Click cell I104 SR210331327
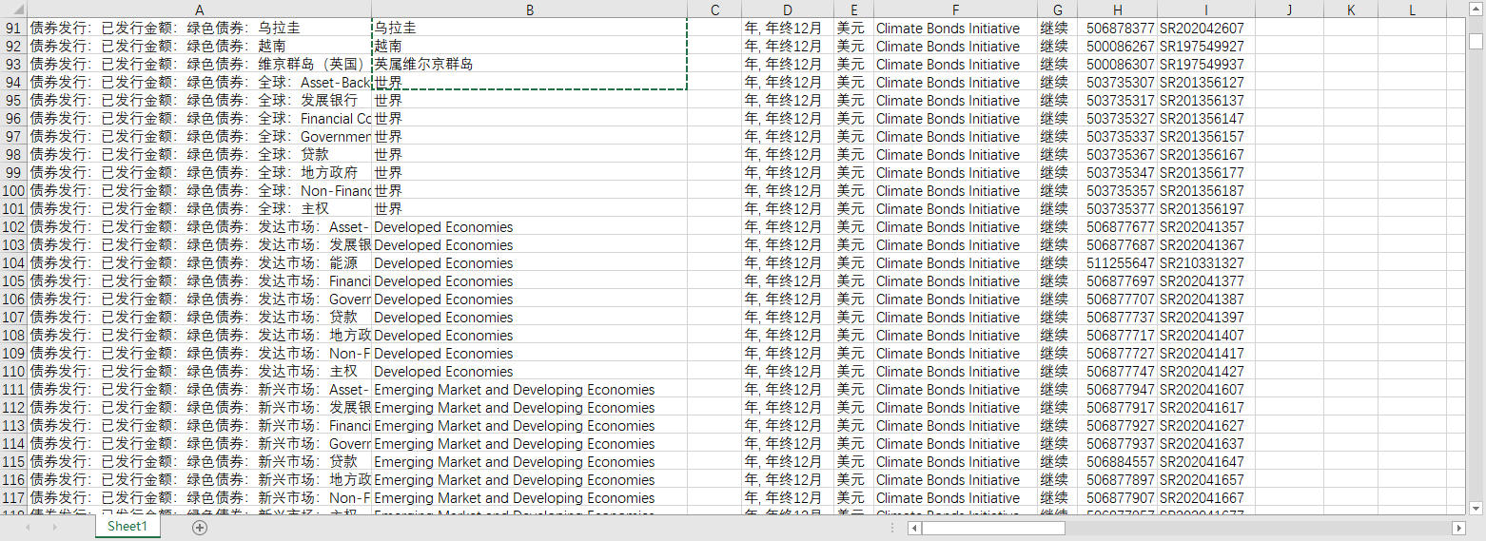Screen dimensions: 1486x541 click(1205, 263)
